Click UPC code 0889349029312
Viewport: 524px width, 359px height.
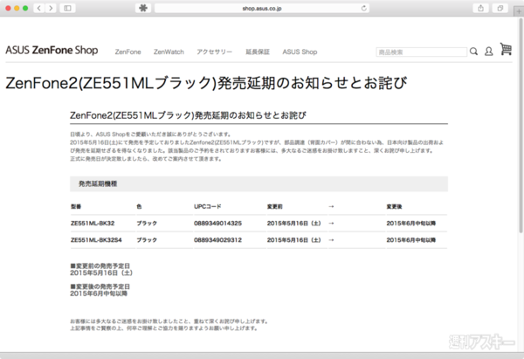217,240
